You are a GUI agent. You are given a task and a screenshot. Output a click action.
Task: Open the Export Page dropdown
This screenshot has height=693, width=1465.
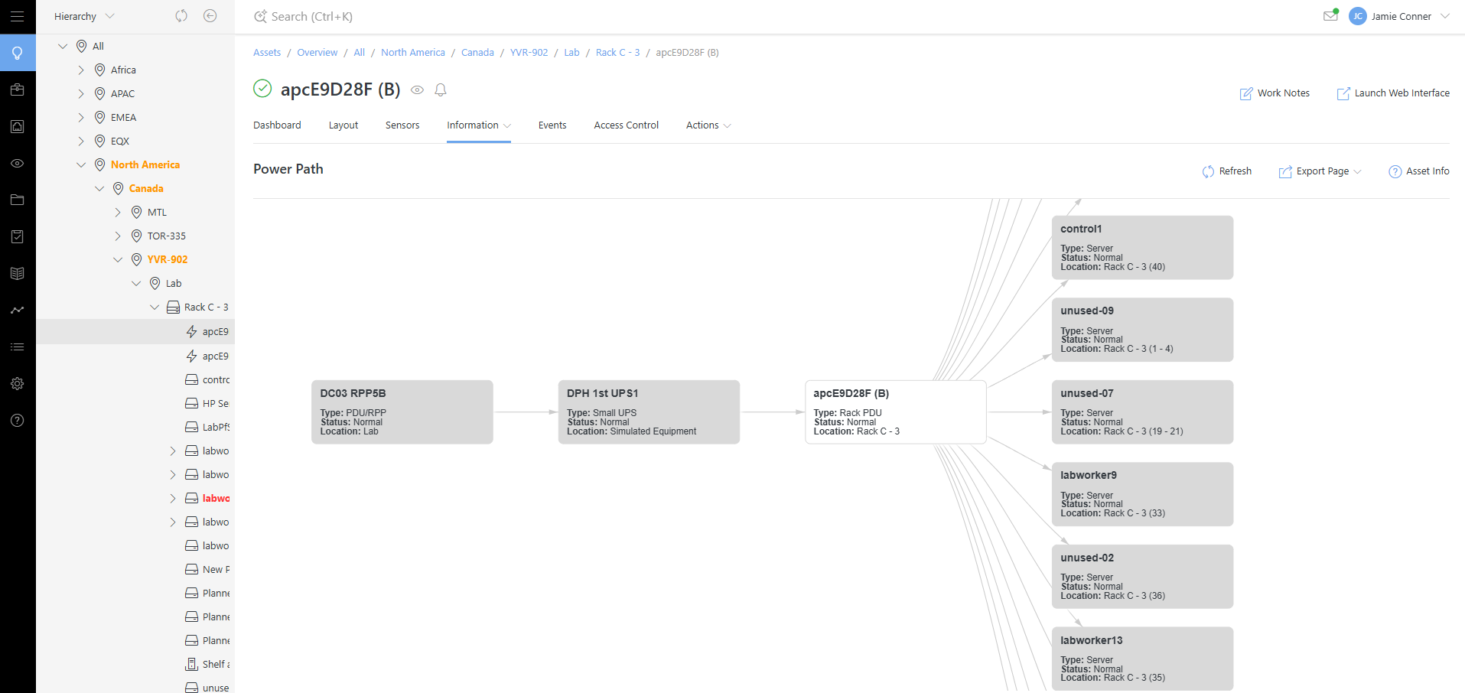pyautogui.click(x=1320, y=171)
